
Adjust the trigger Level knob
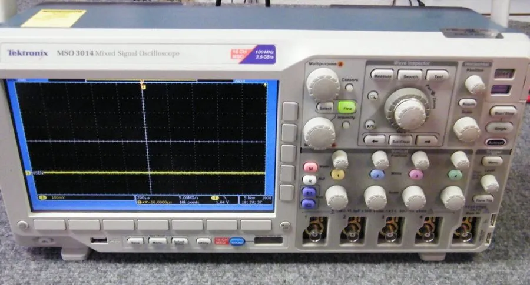point(489,183)
